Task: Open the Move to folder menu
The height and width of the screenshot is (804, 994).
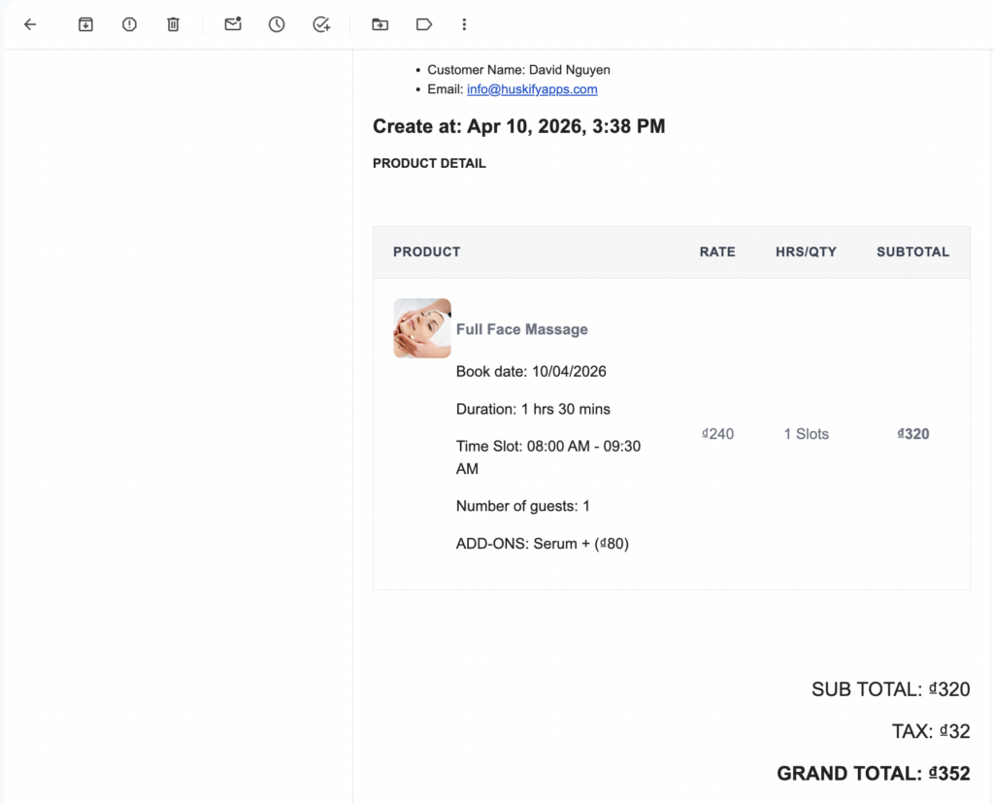Action: click(x=380, y=24)
